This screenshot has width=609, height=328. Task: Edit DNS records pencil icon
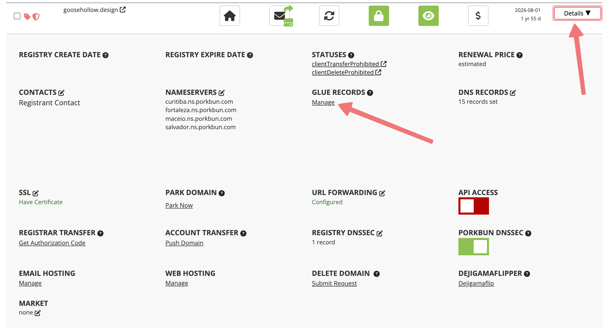(513, 93)
